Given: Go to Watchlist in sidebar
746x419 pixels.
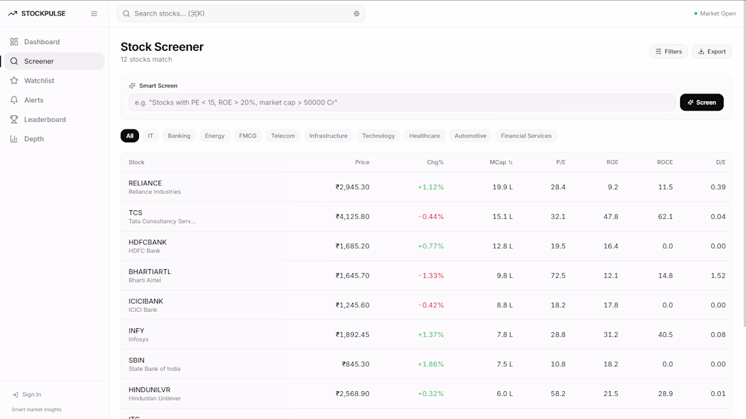Looking at the screenshot, I should point(54,81).
